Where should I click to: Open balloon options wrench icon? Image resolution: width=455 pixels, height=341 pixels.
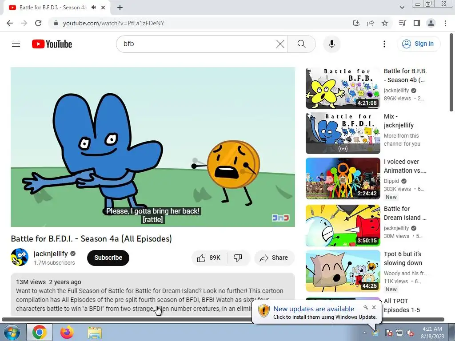(x=366, y=307)
